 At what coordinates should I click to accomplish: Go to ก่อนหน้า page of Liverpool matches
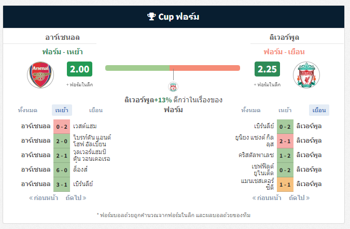coord(267,198)
